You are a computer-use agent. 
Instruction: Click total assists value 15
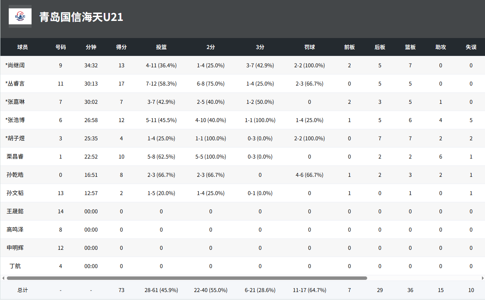(441, 290)
